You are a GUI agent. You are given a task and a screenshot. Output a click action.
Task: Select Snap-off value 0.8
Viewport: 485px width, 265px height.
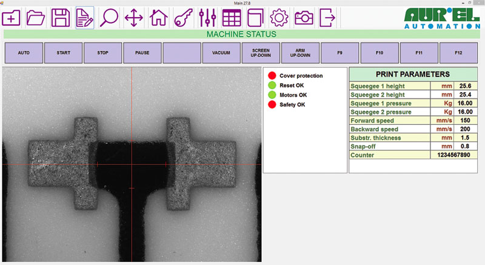click(465, 146)
